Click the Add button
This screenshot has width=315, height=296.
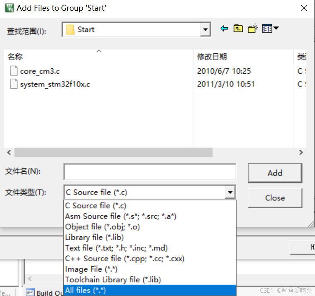[275, 173]
